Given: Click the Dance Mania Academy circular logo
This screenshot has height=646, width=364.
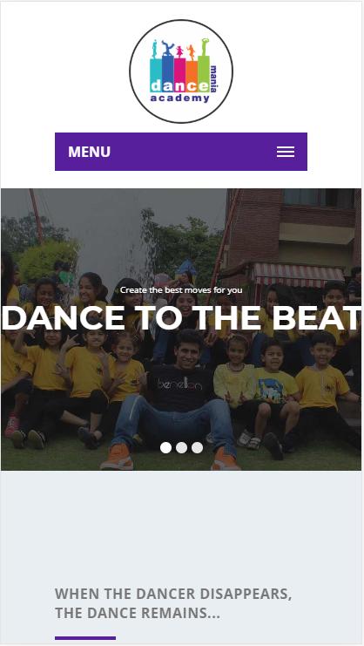Looking at the screenshot, I should [181, 71].
